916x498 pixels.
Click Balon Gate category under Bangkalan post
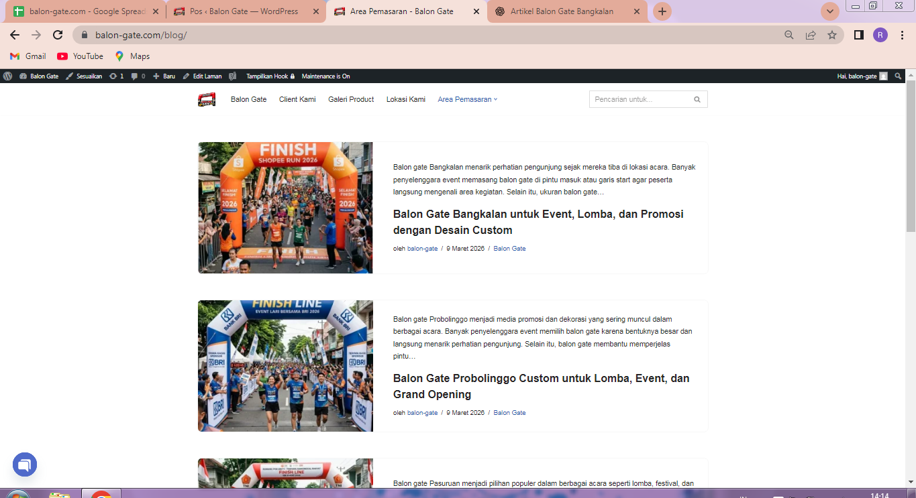pos(509,249)
